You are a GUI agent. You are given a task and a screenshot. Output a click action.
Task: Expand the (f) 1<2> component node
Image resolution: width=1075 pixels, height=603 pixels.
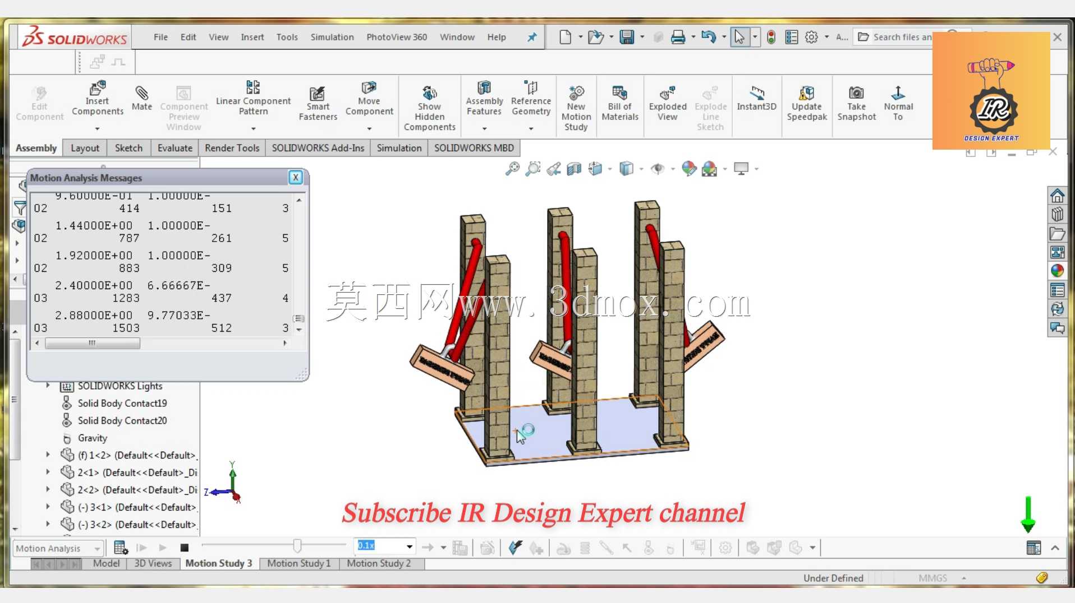(x=48, y=454)
